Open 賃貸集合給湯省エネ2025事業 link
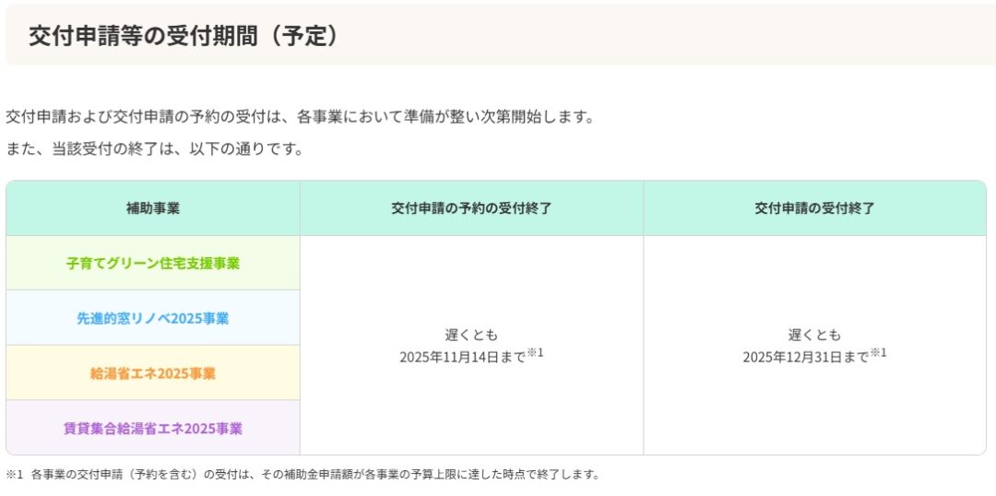Viewport: 996px width, 496px height. pyautogui.click(x=153, y=428)
